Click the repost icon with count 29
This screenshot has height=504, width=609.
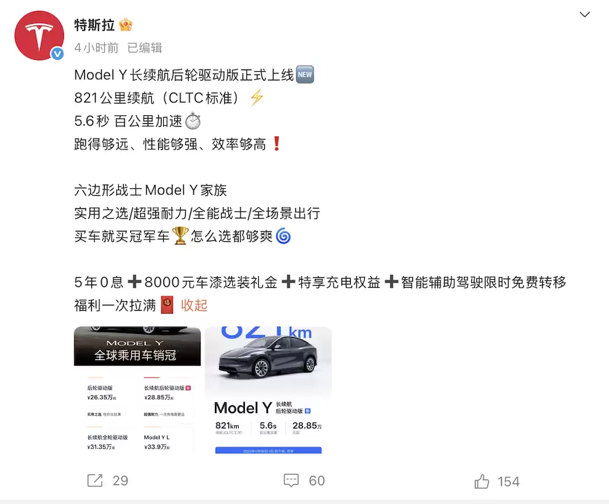pyautogui.click(x=95, y=481)
